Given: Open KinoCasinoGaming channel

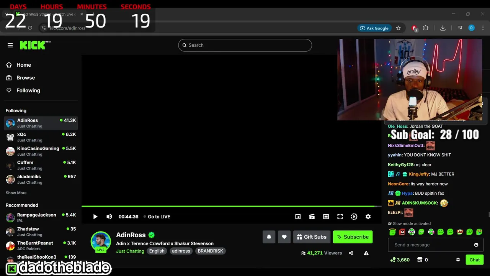Looking at the screenshot, I should click(x=41, y=151).
